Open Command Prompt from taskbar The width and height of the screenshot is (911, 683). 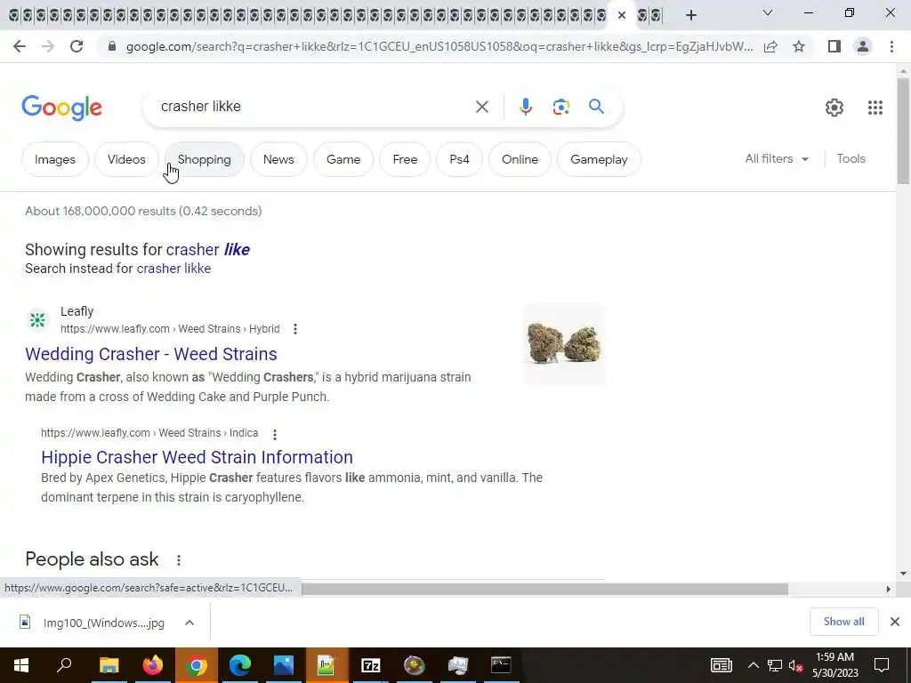501,665
